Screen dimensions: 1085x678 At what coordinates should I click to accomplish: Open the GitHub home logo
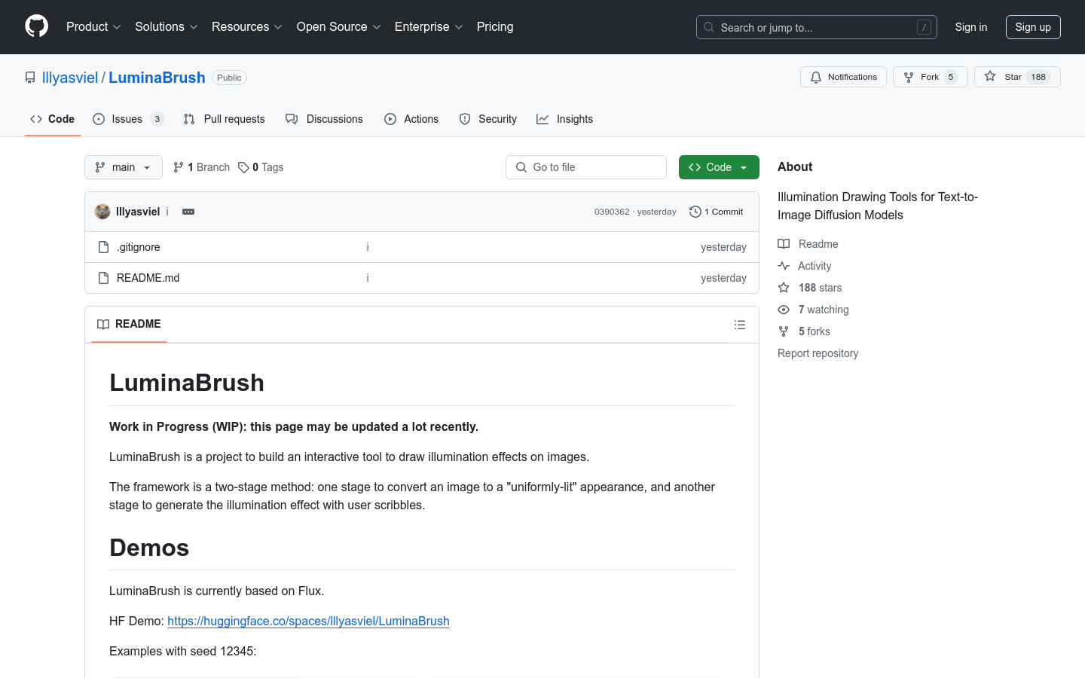pyautogui.click(x=36, y=26)
